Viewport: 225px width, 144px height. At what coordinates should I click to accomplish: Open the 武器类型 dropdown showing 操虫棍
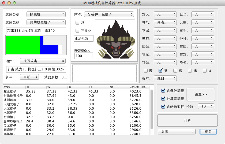46,14
